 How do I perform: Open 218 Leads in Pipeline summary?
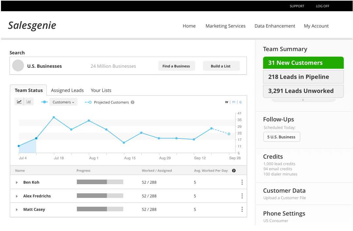tap(303, 77)
